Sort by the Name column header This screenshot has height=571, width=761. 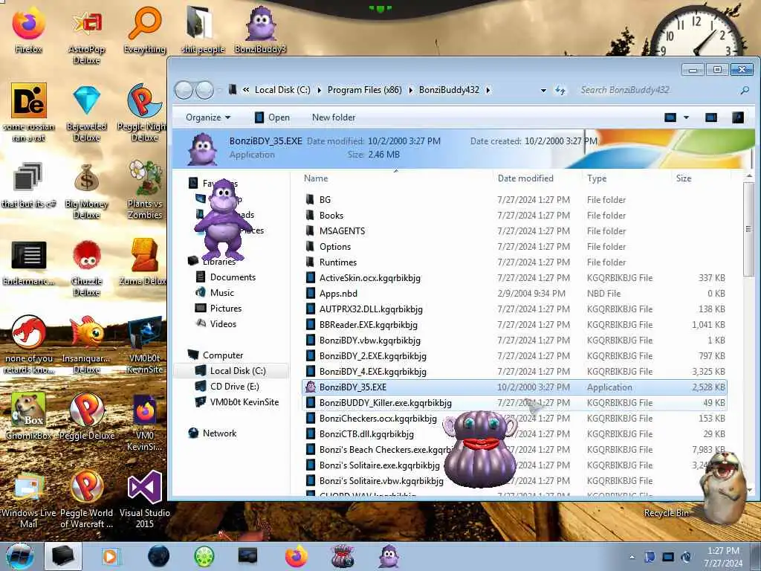(x=316, y=178)
